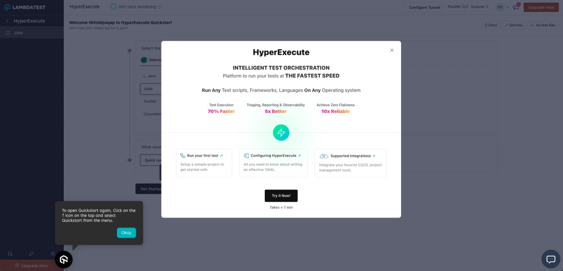Click the lightning bolt icon in the modal

click(281, 132)
